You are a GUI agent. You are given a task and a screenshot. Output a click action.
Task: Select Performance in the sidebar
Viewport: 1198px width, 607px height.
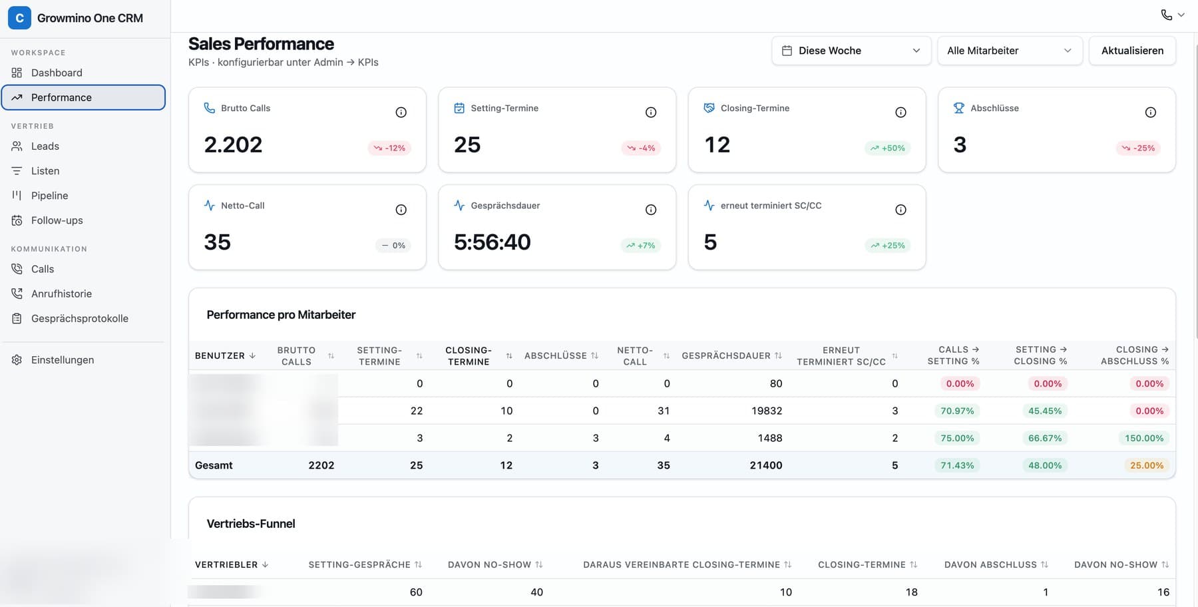[83, 97]
